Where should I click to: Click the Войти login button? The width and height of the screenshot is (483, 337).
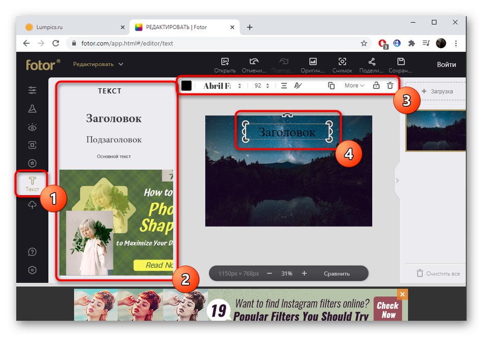pyautogui.click(x=446, y=65)
